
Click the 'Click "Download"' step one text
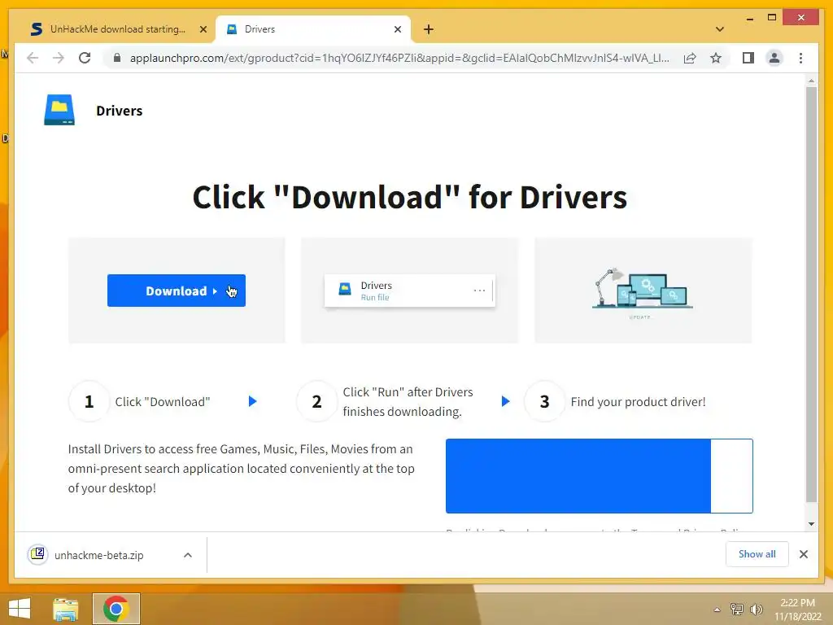point(163,402)
